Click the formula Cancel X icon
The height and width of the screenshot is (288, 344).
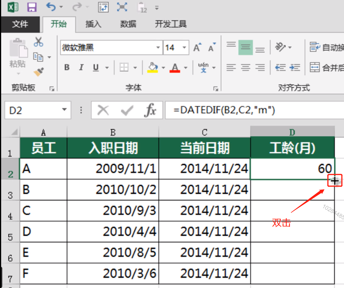click(x=103, y=110)
